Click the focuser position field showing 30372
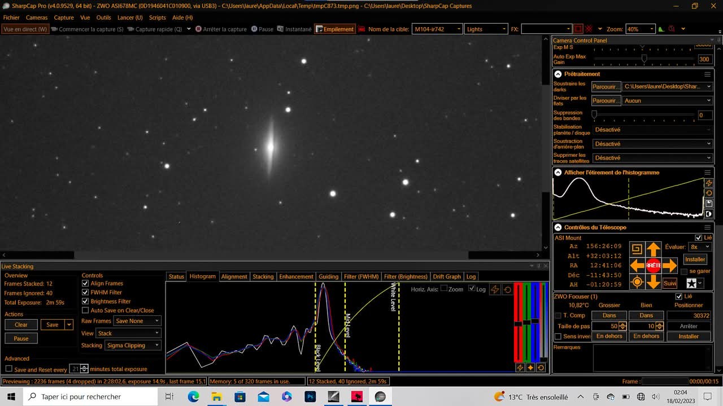Viewport: 723px width, 406px height. tap(689, 316)
